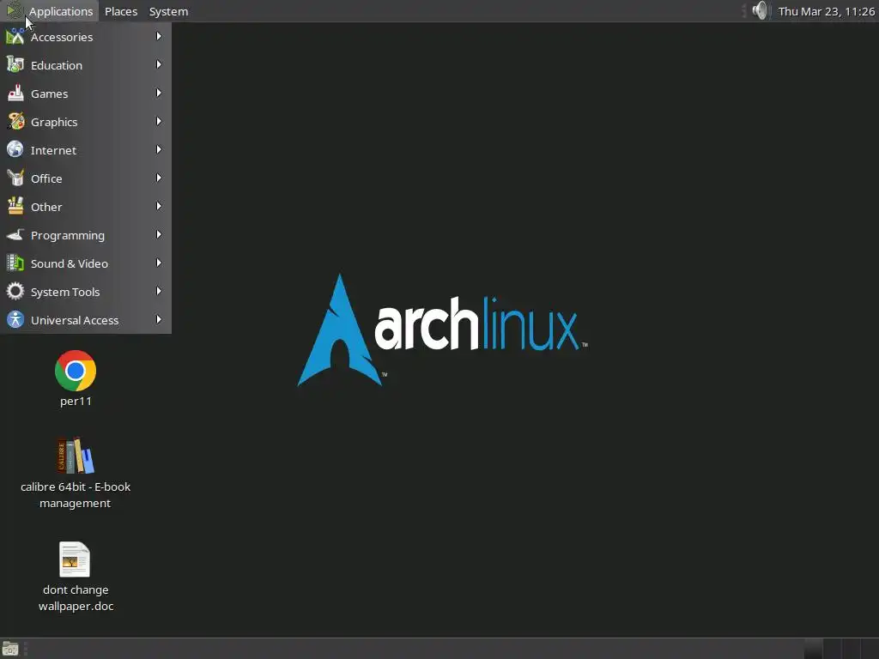This screenshot has width=879, height=659.
Task: Click the Accessories category icon
Action: pyautogui.click(x=15, y=37)
